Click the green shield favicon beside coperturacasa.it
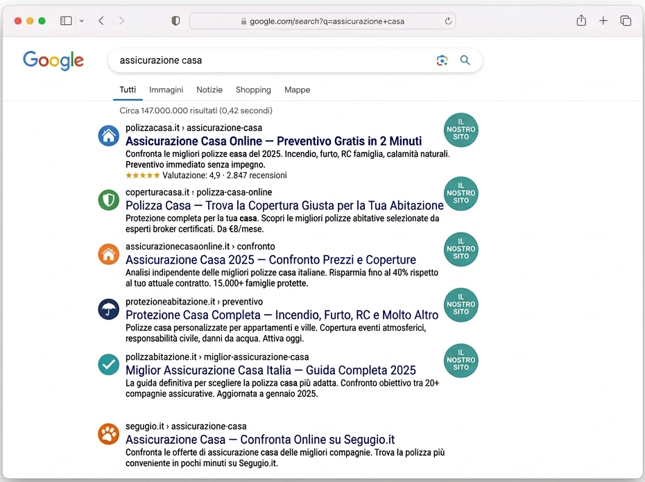645x482 pixels. (x=108, y=200)
